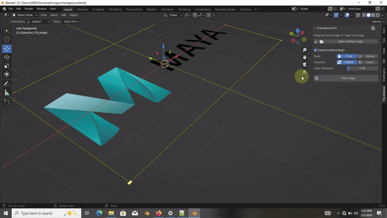Set Inversion to Invert
Screen dimensions: 387x218
[368, 62]
